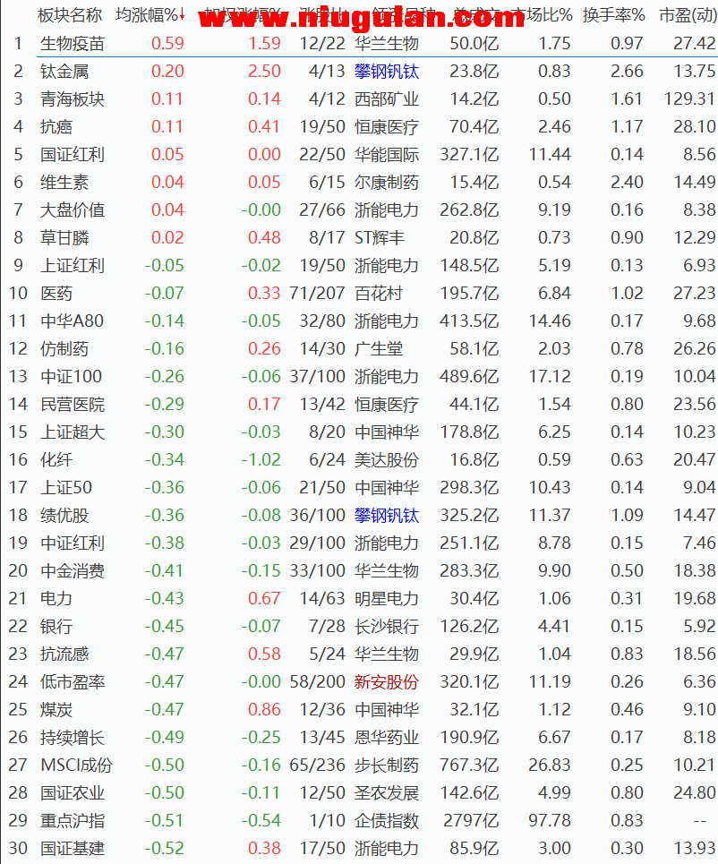Click the 银行 sector name
This screenshot has height=864, width=718.
[x=56, y=627]
